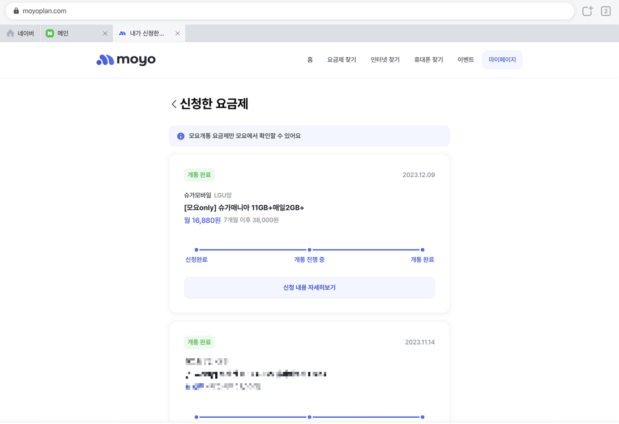619x424 pixels.
Task: Switch to the 메인 tab
Action: coord(76,33)
